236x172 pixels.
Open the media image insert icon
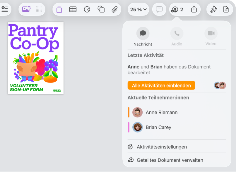click(x=26, y=9)
